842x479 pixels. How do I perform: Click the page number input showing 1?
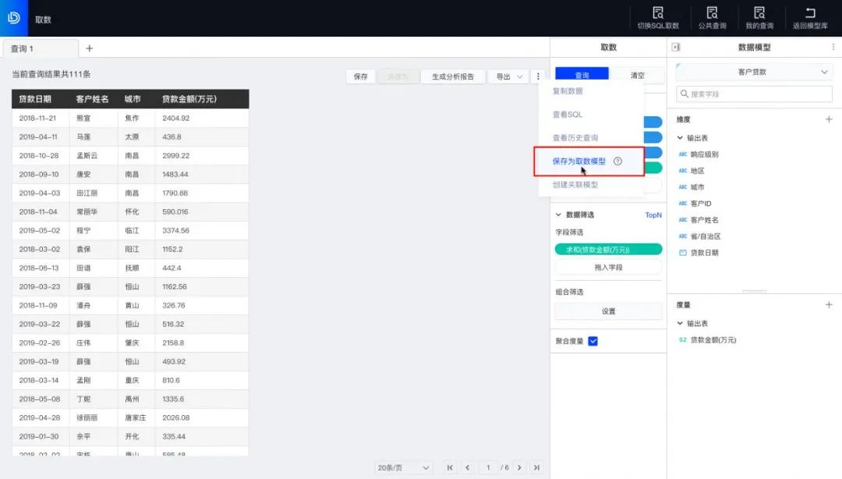click(x=488, y=468)
